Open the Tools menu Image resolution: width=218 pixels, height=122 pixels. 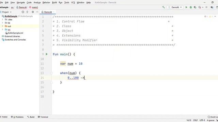click(x=67, y=2)
